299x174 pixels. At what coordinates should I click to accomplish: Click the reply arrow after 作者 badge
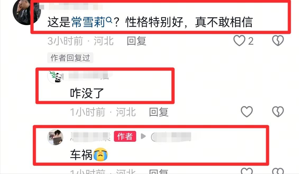click(143, 136)
